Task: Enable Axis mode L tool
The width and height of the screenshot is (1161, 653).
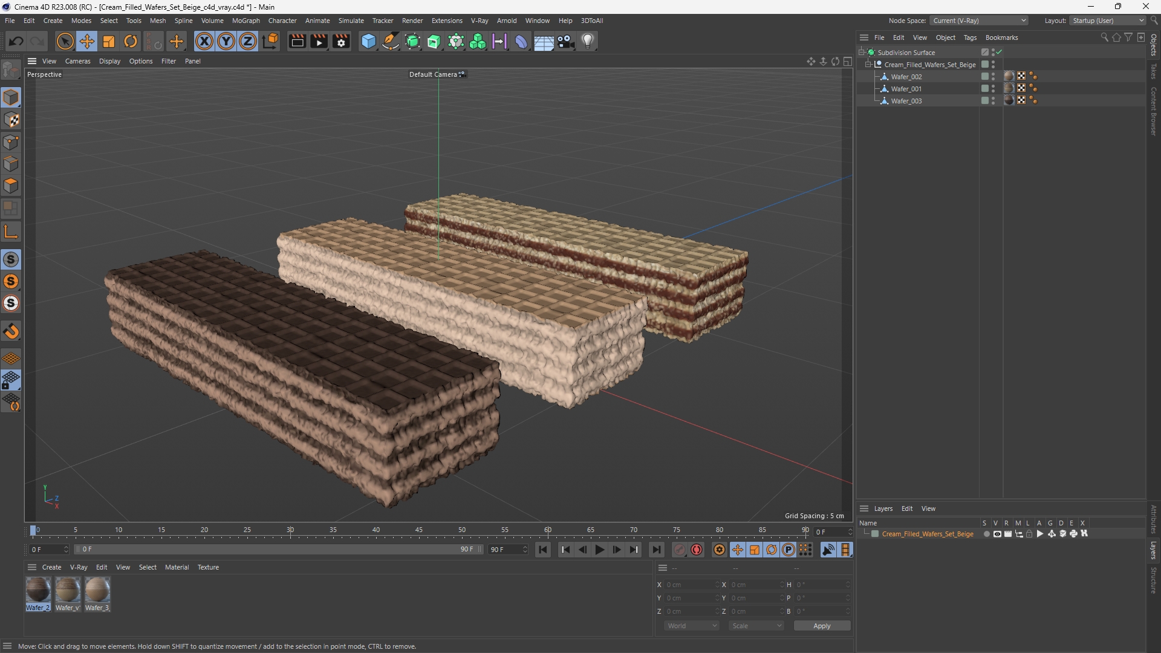Action: 11,232
